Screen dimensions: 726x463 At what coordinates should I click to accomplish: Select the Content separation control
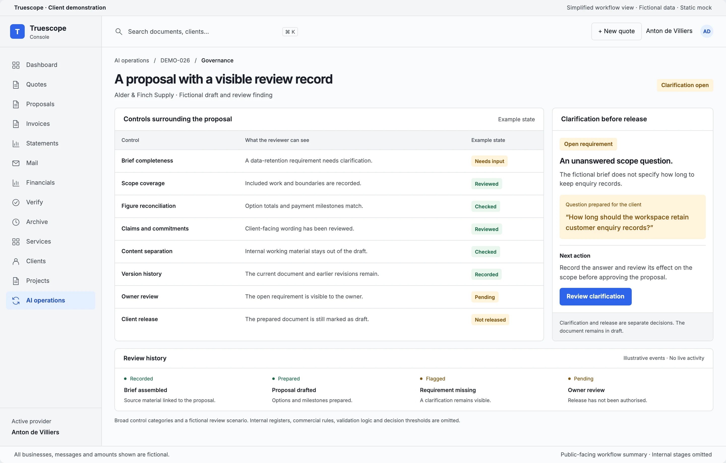pos(329,252)
